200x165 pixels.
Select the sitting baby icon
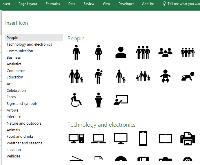coord(165,76)
